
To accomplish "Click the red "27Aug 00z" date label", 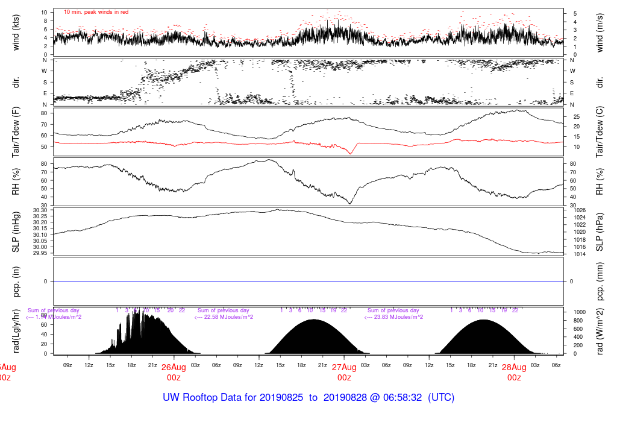I will click(x=344, y=373).
